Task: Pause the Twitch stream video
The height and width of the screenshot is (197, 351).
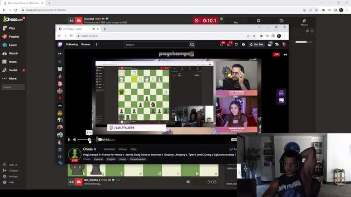Action: (x=69, y=140)
